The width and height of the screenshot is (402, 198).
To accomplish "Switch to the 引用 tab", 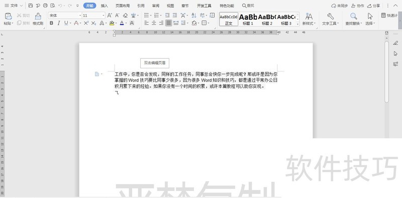I will [141, 6].
